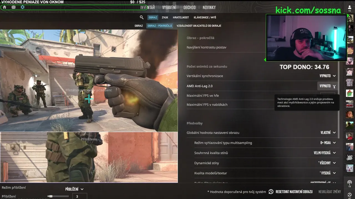Viewport: 355px width, 199px height.
Task: Click the Navýšení kontrastu postav label
Action: (206, 47)
